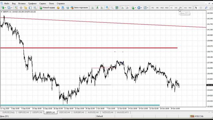Switch to the EURGBP,H4 chart tab
Screen dimensions: 213x120
[x=79, y=113]
